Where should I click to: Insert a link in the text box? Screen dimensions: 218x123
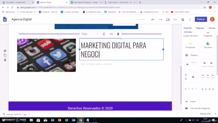pyautogui.click(x=111, y=34)
